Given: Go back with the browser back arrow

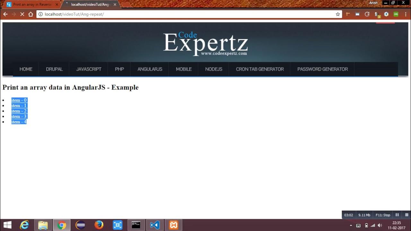Looking at the screenshot, I should coord(5,14).
